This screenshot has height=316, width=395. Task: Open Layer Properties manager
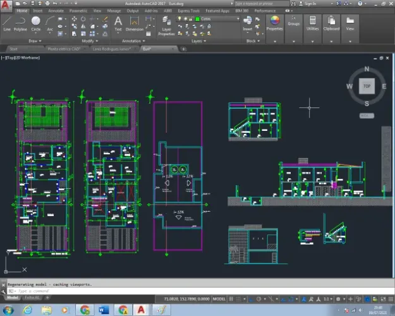(x=166, y=26)
